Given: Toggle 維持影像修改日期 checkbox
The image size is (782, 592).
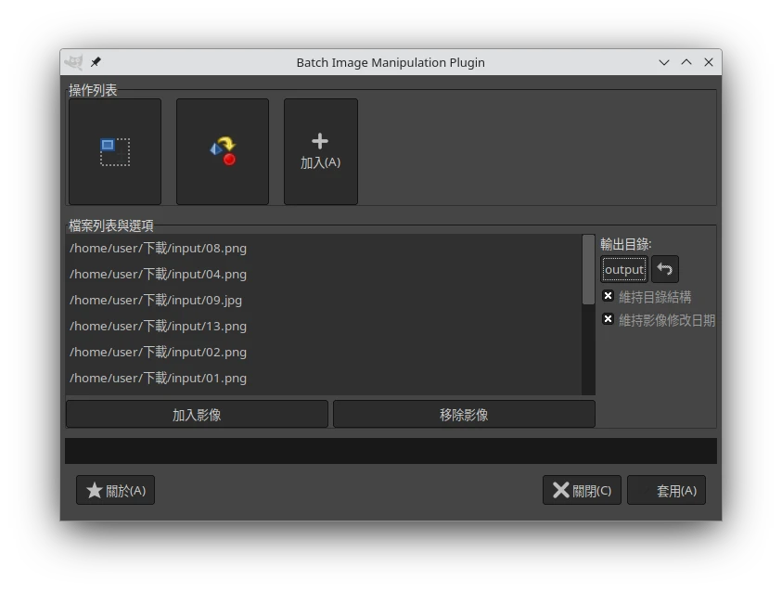Looking at the screenshot, I should [x=609, y=319].
